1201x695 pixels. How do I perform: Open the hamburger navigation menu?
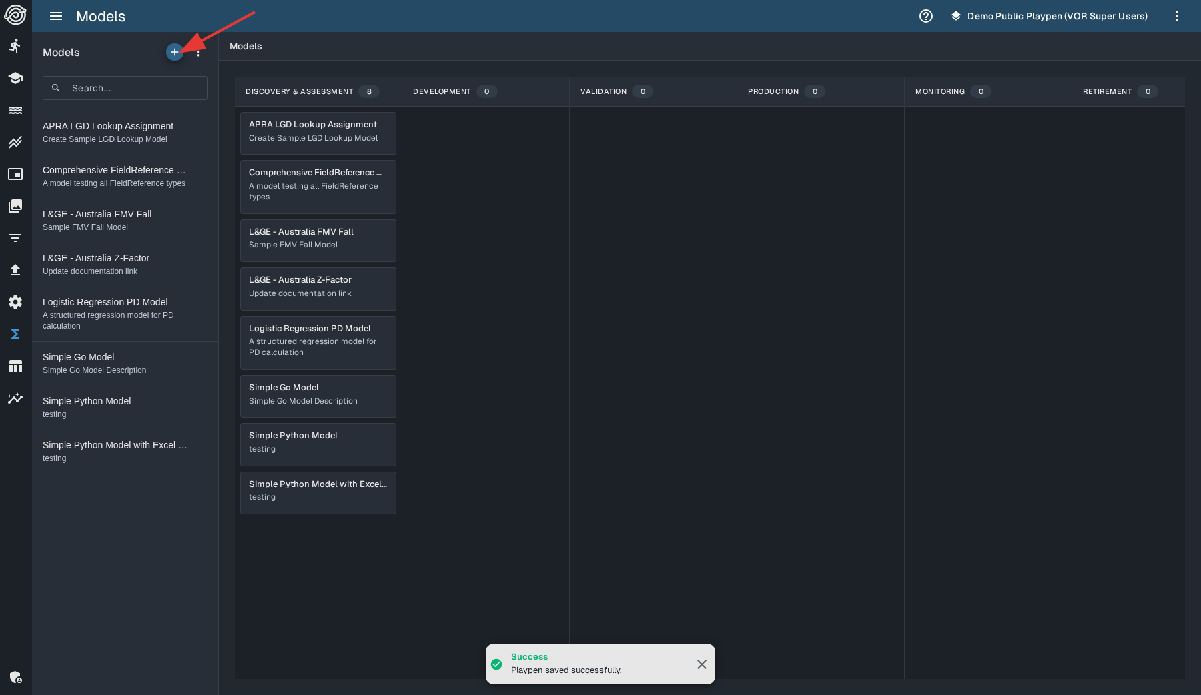tap(56, 16)
